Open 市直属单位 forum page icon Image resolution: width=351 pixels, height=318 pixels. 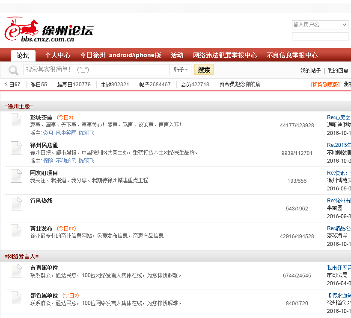[16, 271]
